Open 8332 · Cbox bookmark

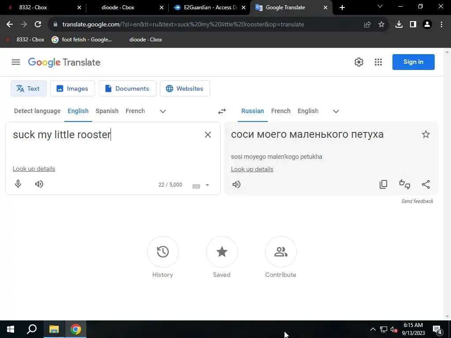tap(25, 40)
